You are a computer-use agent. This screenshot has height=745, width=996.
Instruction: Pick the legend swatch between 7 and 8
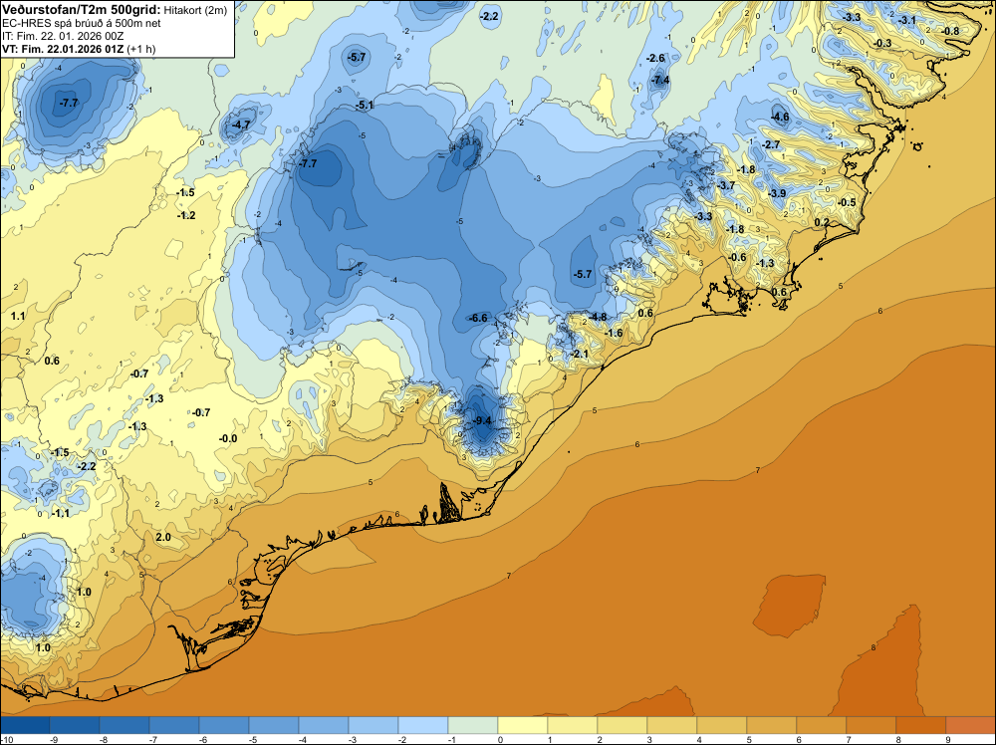871,725
